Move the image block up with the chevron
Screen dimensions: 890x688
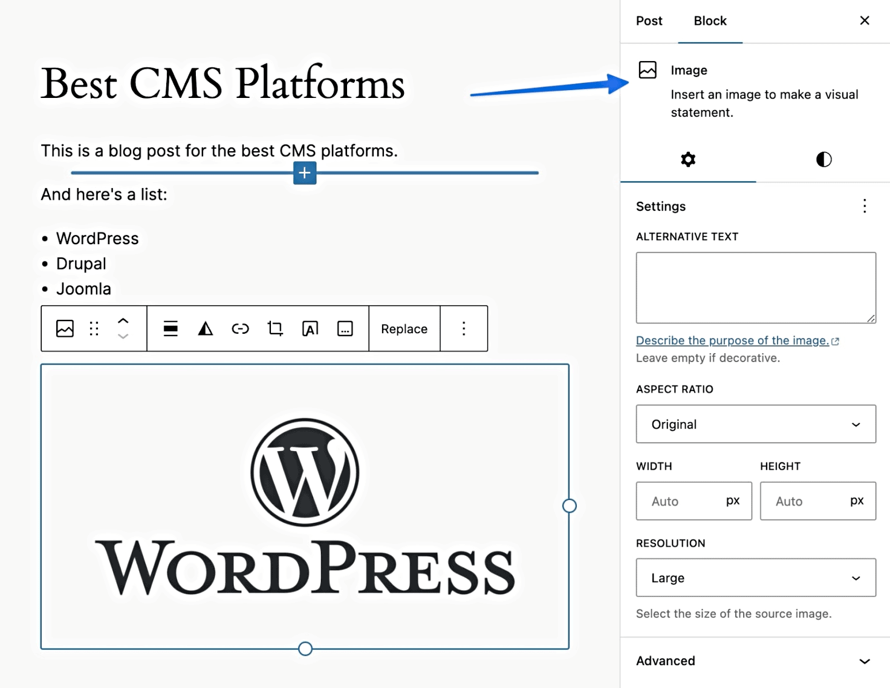click(x=124, y=320)
